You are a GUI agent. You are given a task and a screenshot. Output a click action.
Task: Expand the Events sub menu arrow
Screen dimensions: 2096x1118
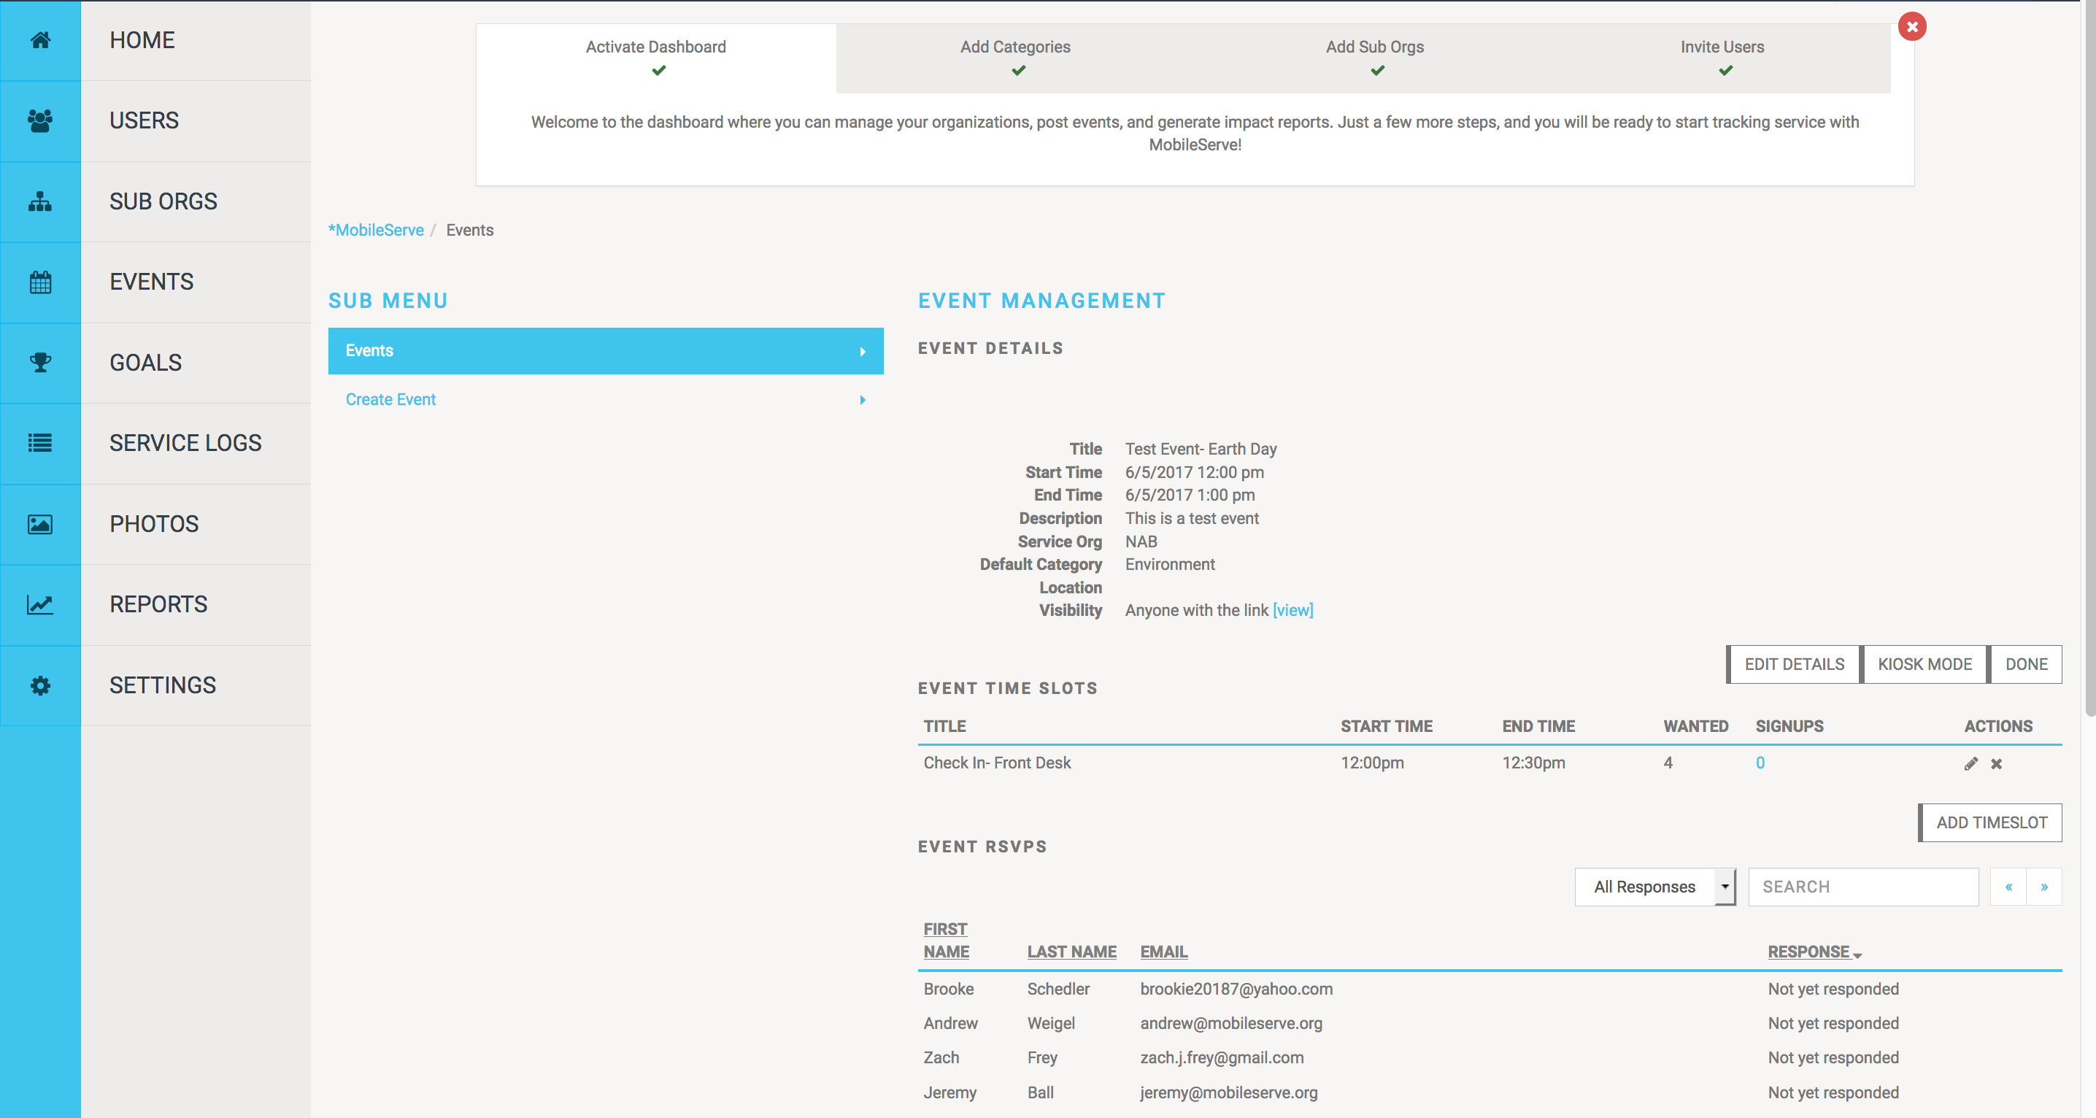[x=863, y=351]
